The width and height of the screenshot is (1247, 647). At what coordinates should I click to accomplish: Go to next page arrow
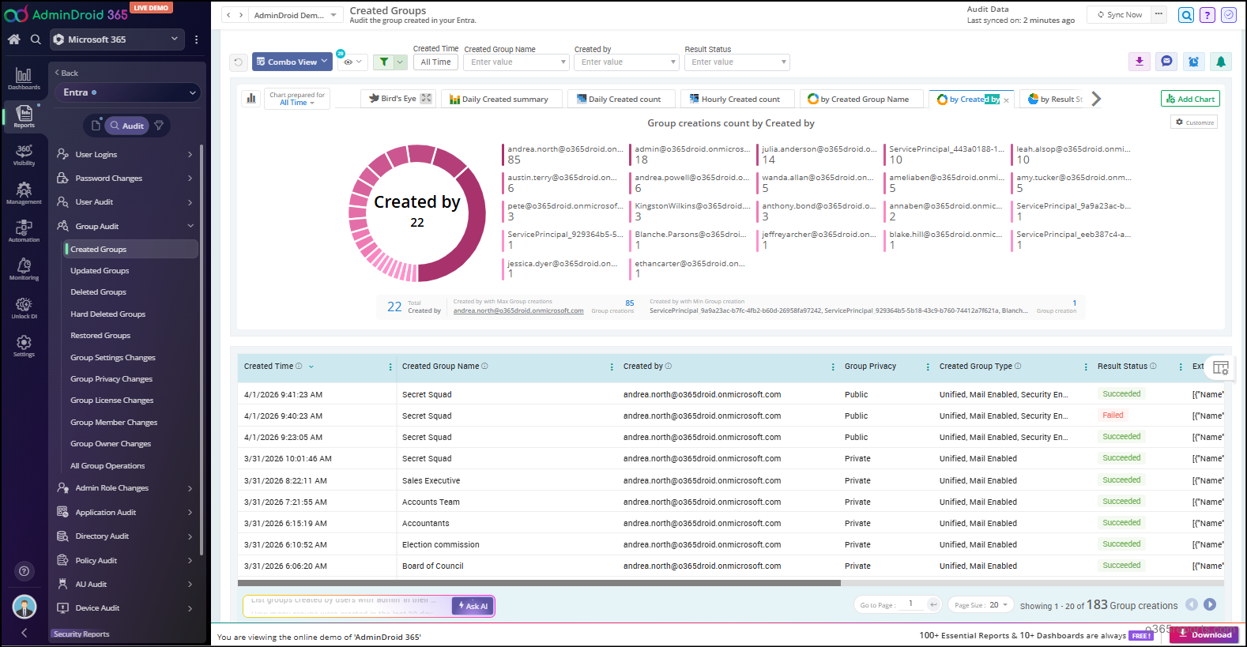point(1210,604)
